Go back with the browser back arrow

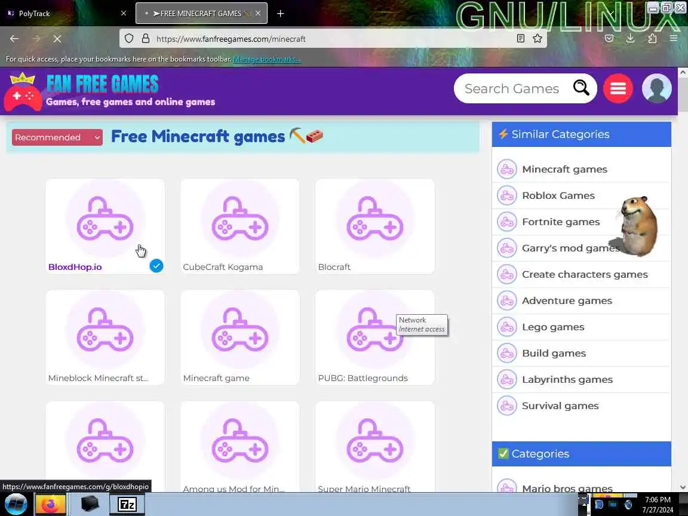[x=14, y=39]
